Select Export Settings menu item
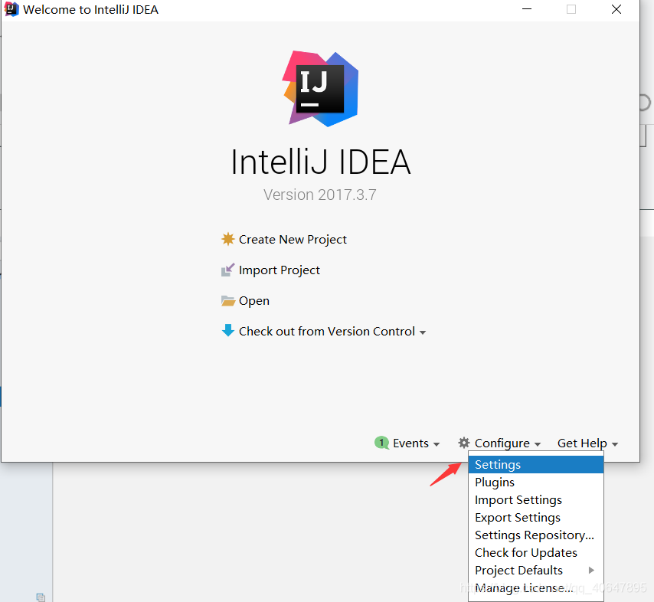Viewport: 654px width, 602px height. pos(536,517)
